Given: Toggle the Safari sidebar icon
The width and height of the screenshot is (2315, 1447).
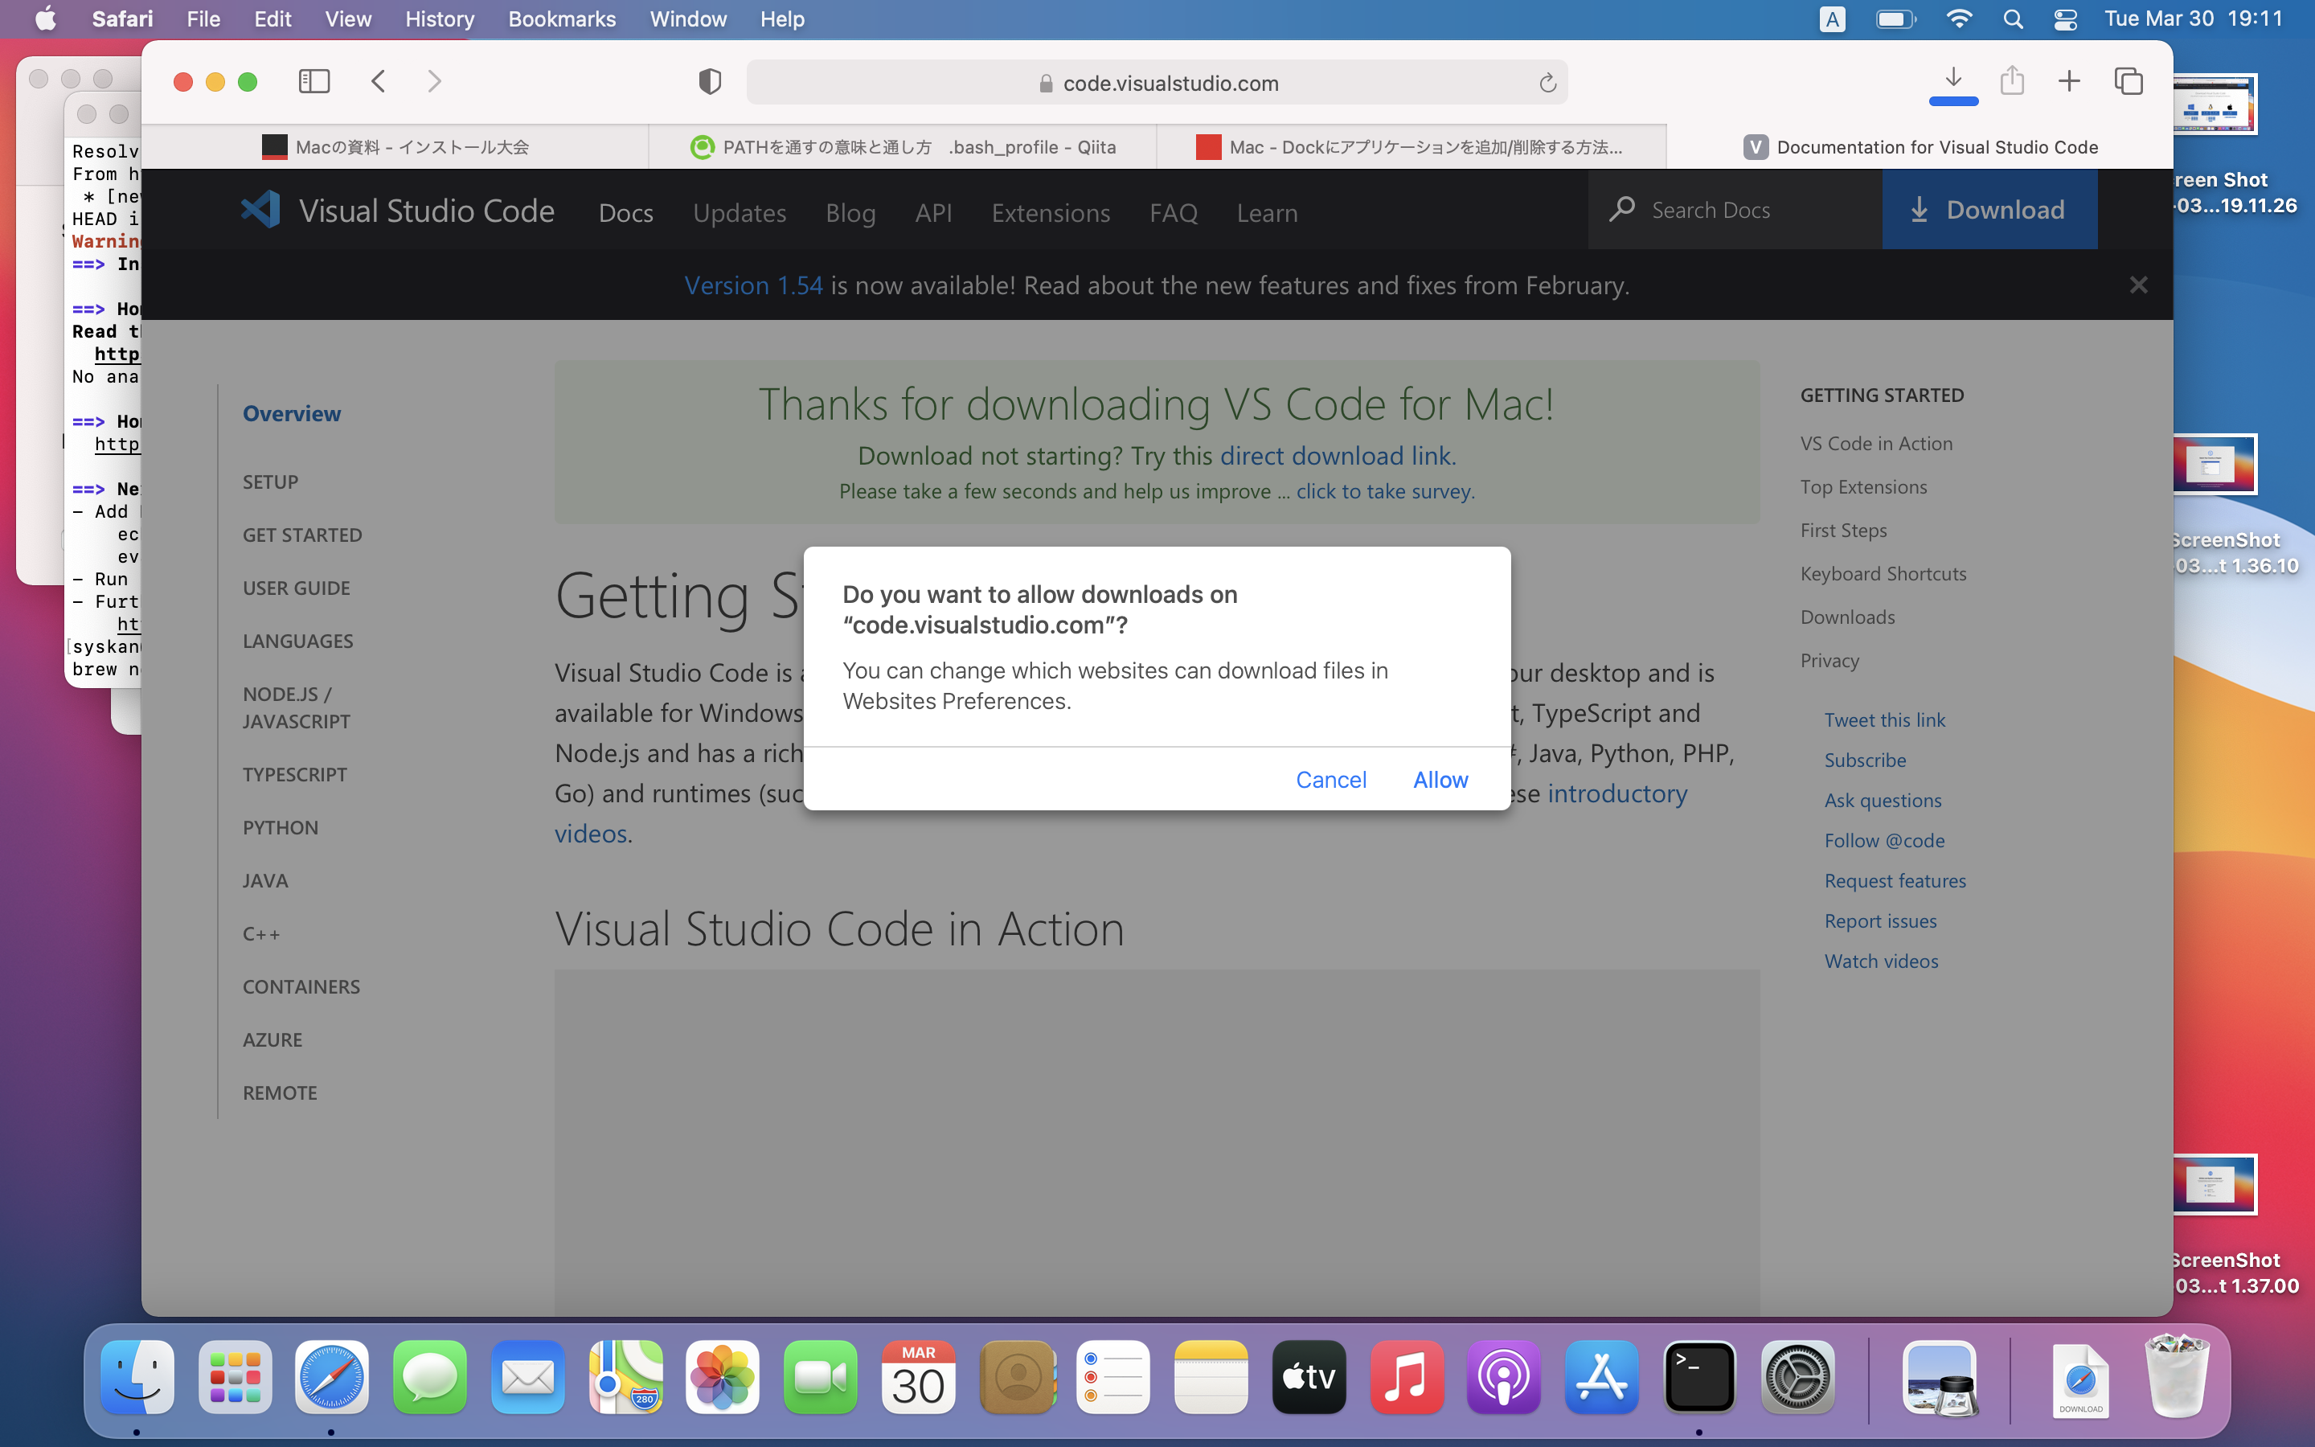Looking at the screenshot, I should [x=313, y=81].
